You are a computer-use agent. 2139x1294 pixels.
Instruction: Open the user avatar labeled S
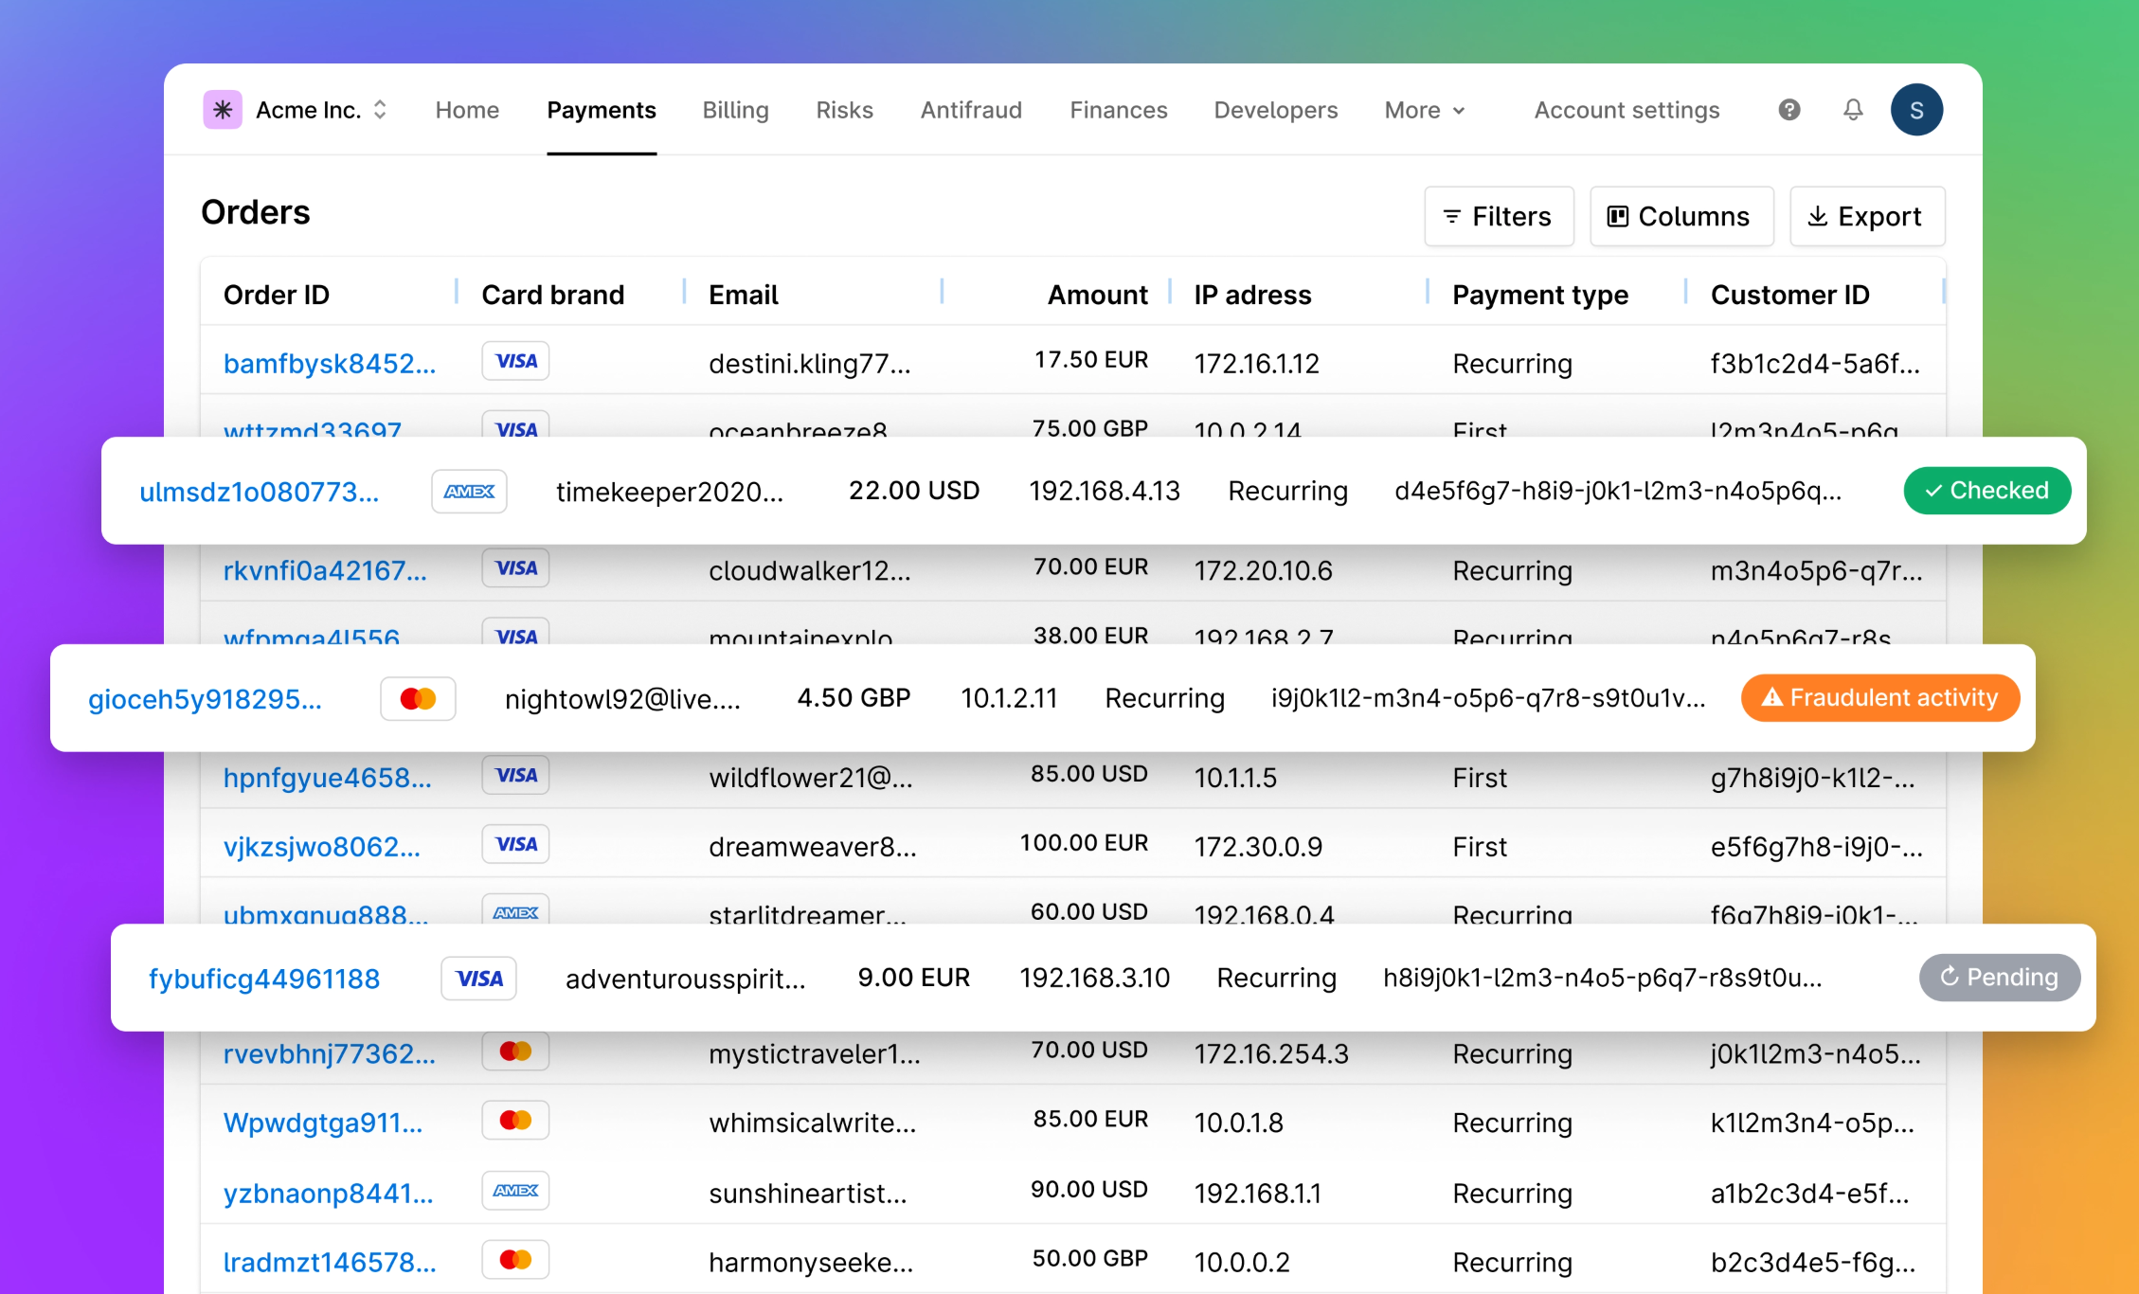1916,110
